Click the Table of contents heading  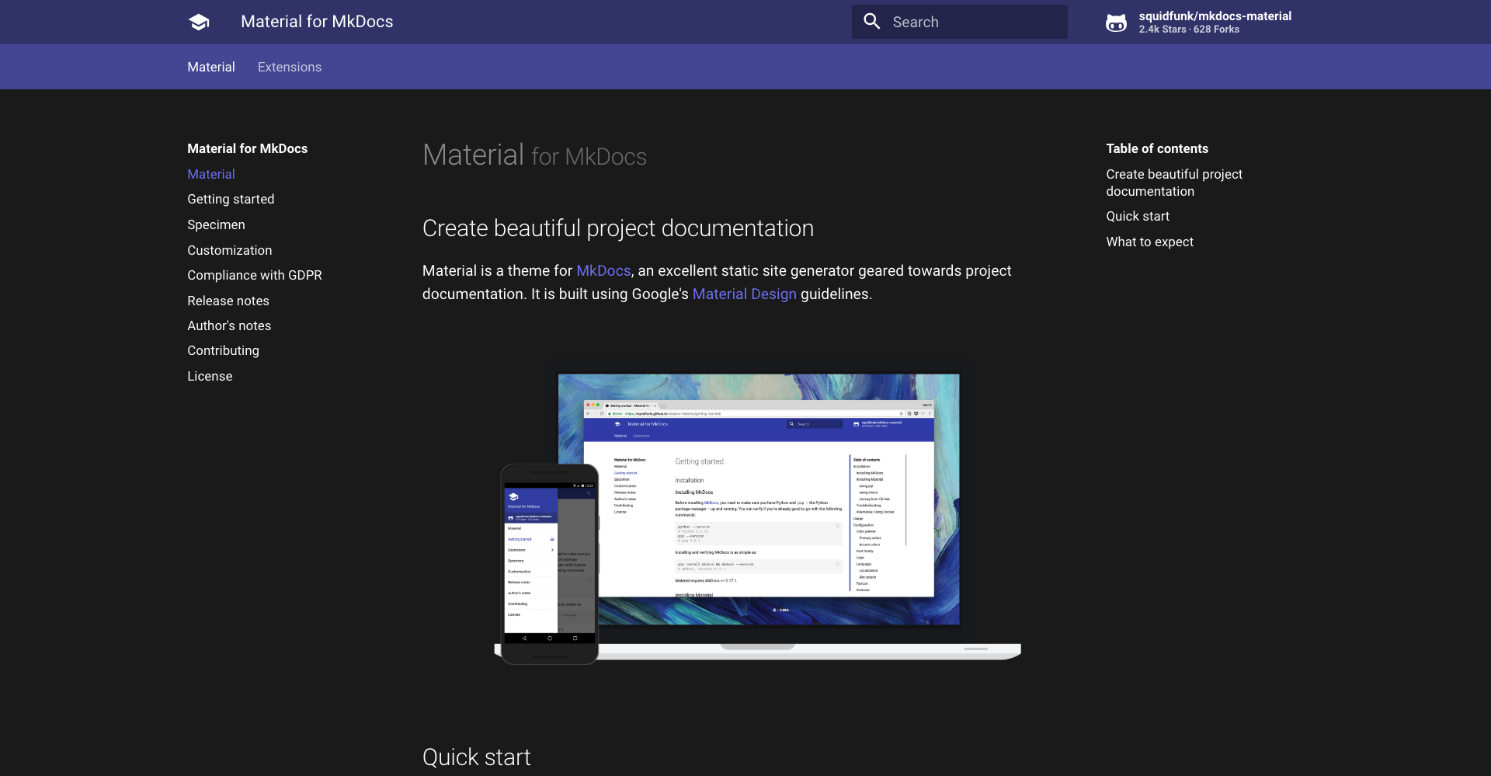tap(1157, 148)
